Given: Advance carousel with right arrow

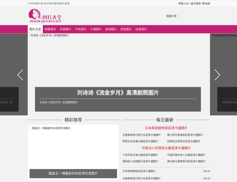Looking at the screenshot, I should pos(217,75).
